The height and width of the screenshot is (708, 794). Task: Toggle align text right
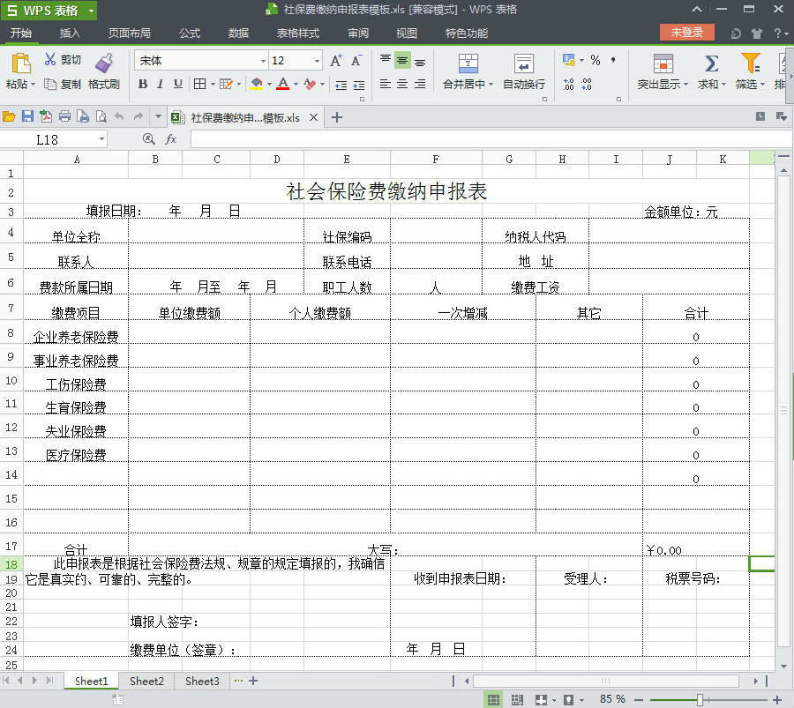[420, 84]
